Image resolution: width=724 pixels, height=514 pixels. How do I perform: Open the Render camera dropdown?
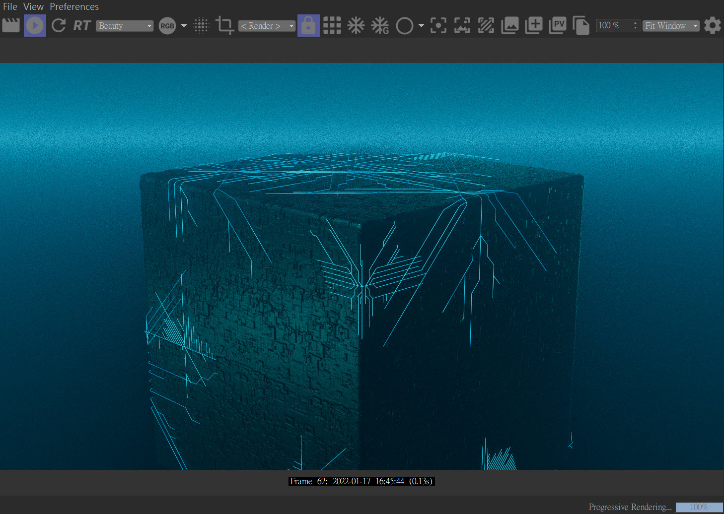(x=267, y=26)
